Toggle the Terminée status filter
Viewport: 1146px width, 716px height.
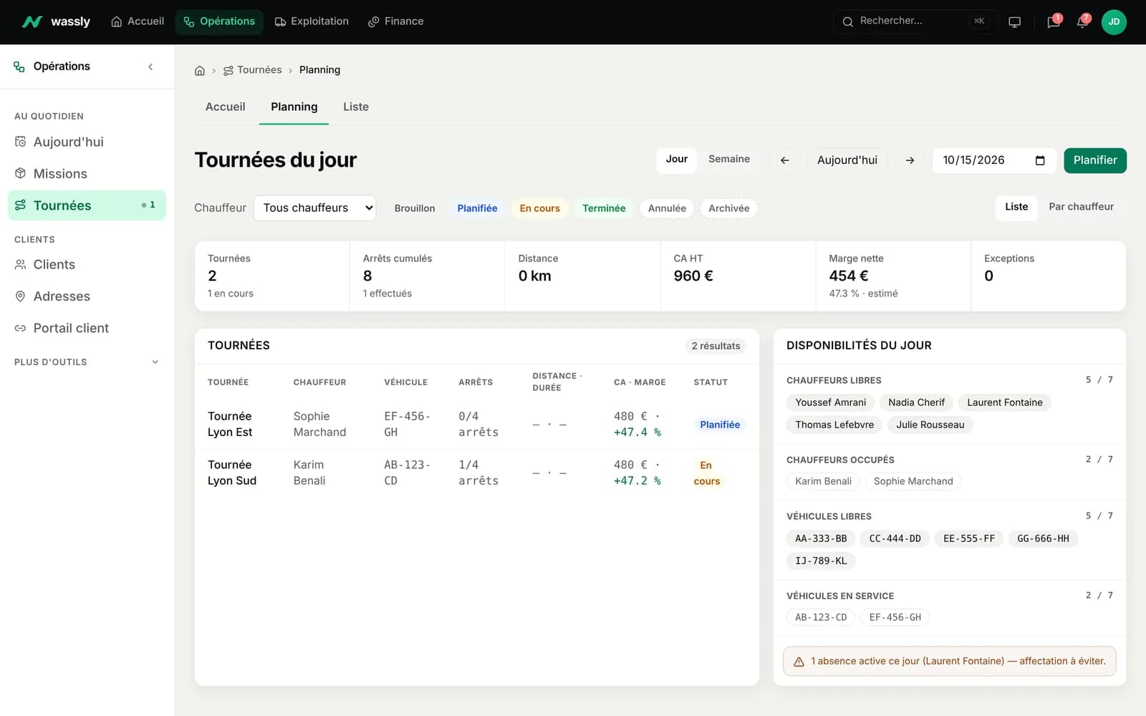click(x=604, y=208)
